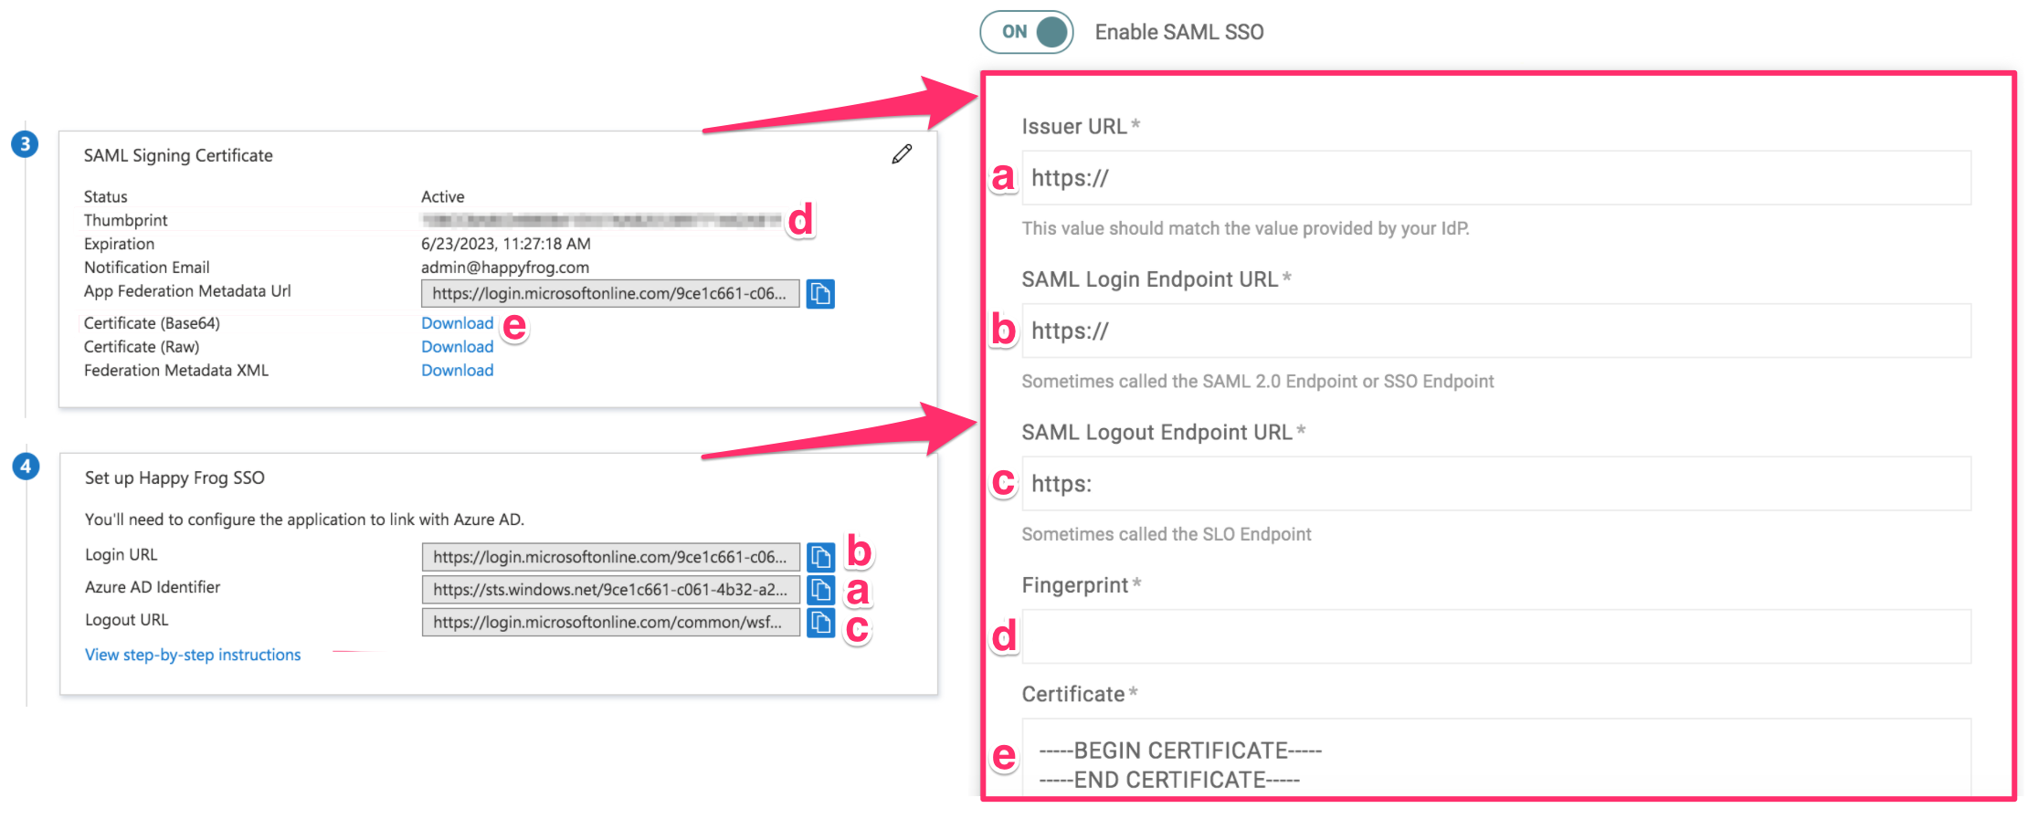Image resolution: width=2028 pixels, height=840 pixels.
Task: Download the Federation Metadata XML
Action: [457, 371]
